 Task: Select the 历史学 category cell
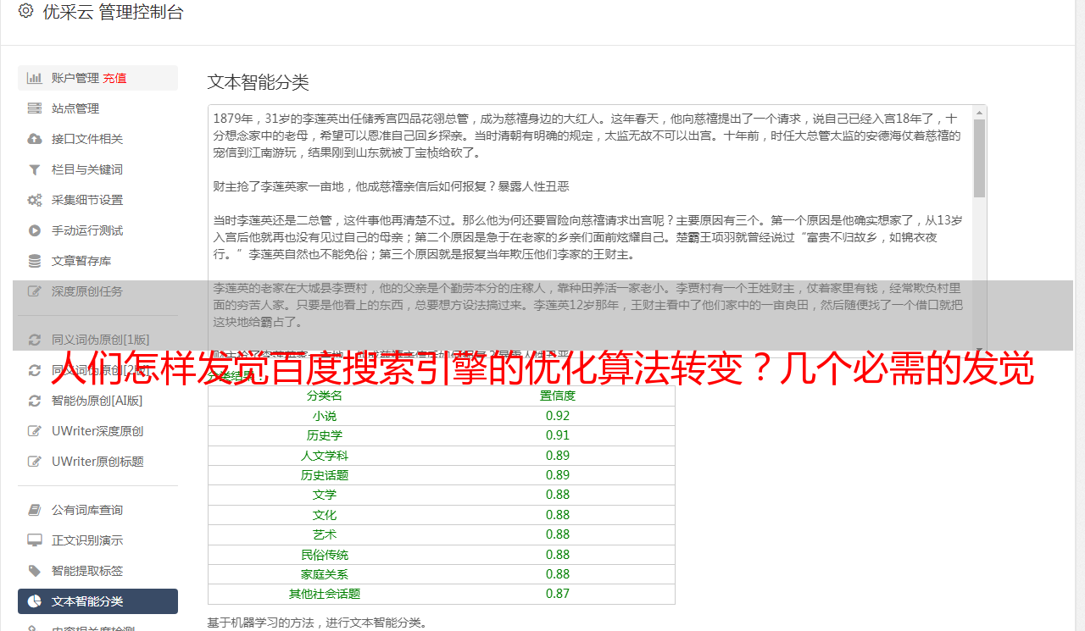(325, 435)
